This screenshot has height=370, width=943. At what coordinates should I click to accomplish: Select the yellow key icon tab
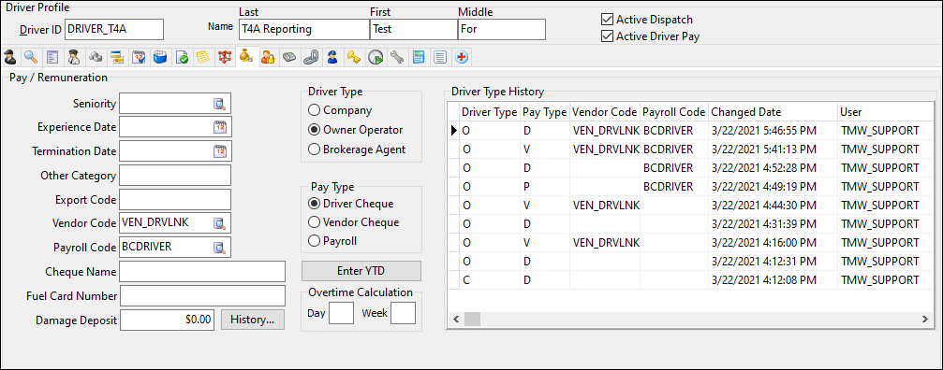(354, 58)
